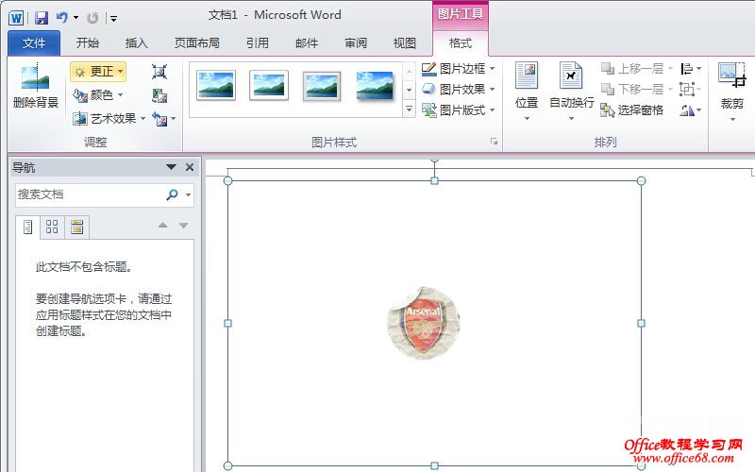
Task: Switch to the 视图 tab
Action: click(405, 43)
